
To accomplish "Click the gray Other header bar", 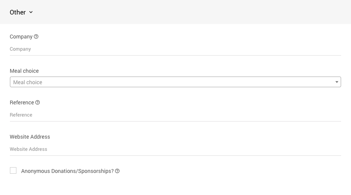I will tap(191, 12).
